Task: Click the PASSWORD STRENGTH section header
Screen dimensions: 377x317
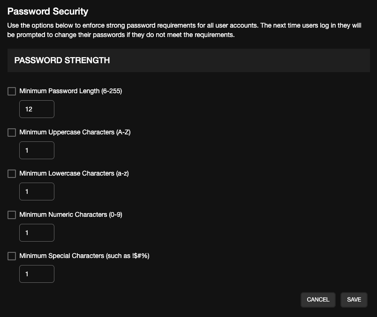Action: pyautogui.click(x=62, y=60)
